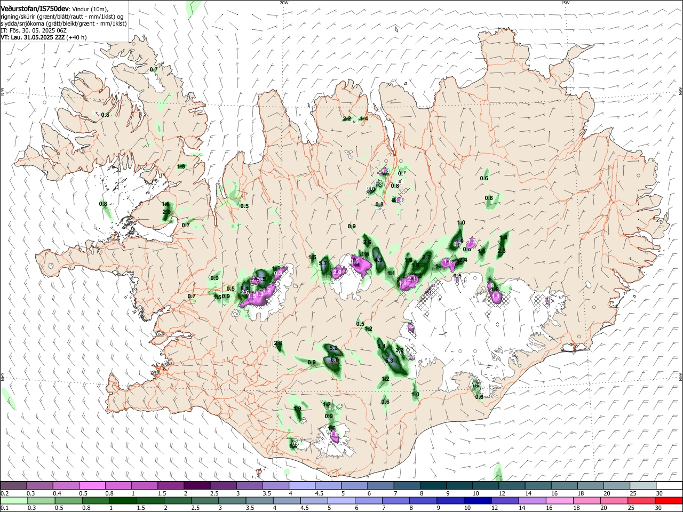Screen dimensions: 683x512
Task: Click the 25–30 crimson rain legend swatch
Action: click(642, 501)
